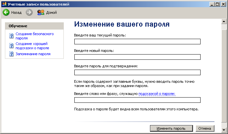This screenshot has height=134, width=228.
Task: Focus the confirm password field
Action: pos(137,73)
